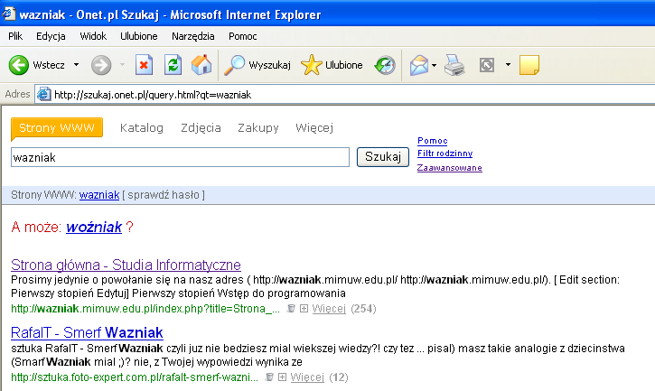
Task: Click the grey square toolbar icon
Action: 487,65
